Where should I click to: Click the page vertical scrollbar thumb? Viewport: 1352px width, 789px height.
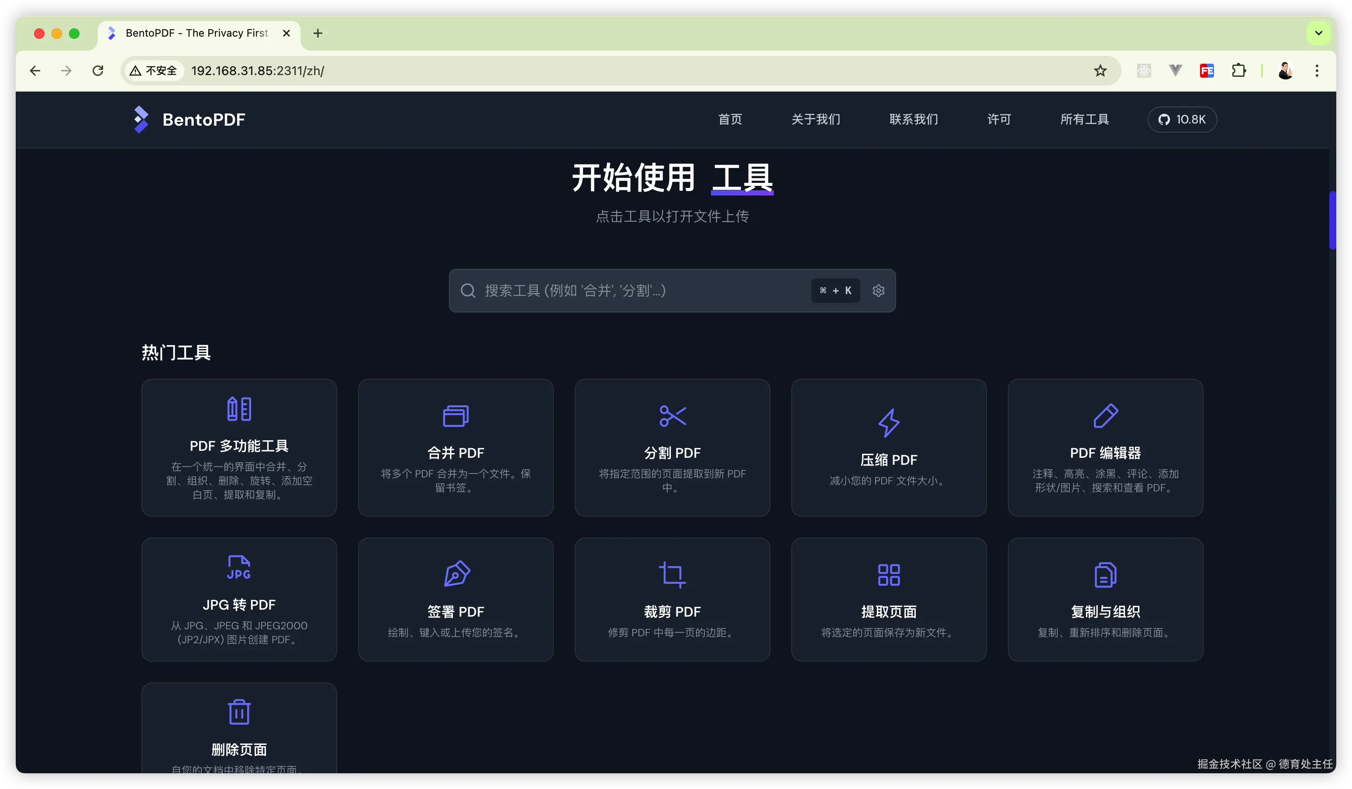[x=1332, y=220]
